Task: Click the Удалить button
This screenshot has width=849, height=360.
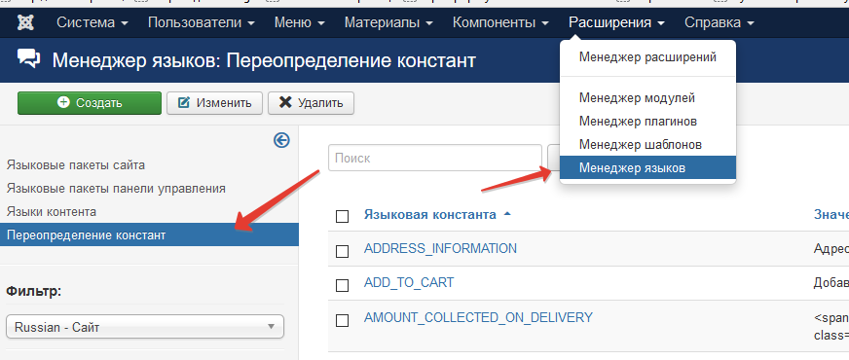Action: click(311, 103)
